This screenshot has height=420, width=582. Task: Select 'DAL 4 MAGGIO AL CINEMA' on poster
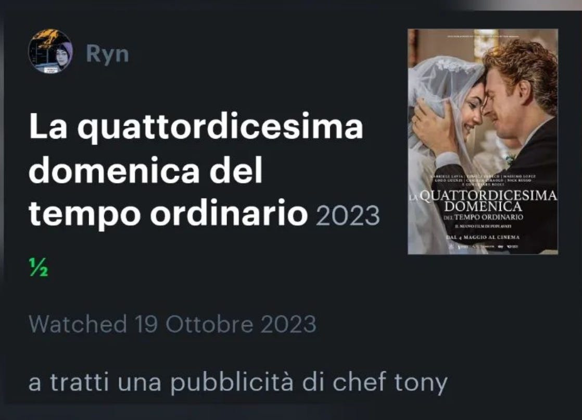pos(483,237)
